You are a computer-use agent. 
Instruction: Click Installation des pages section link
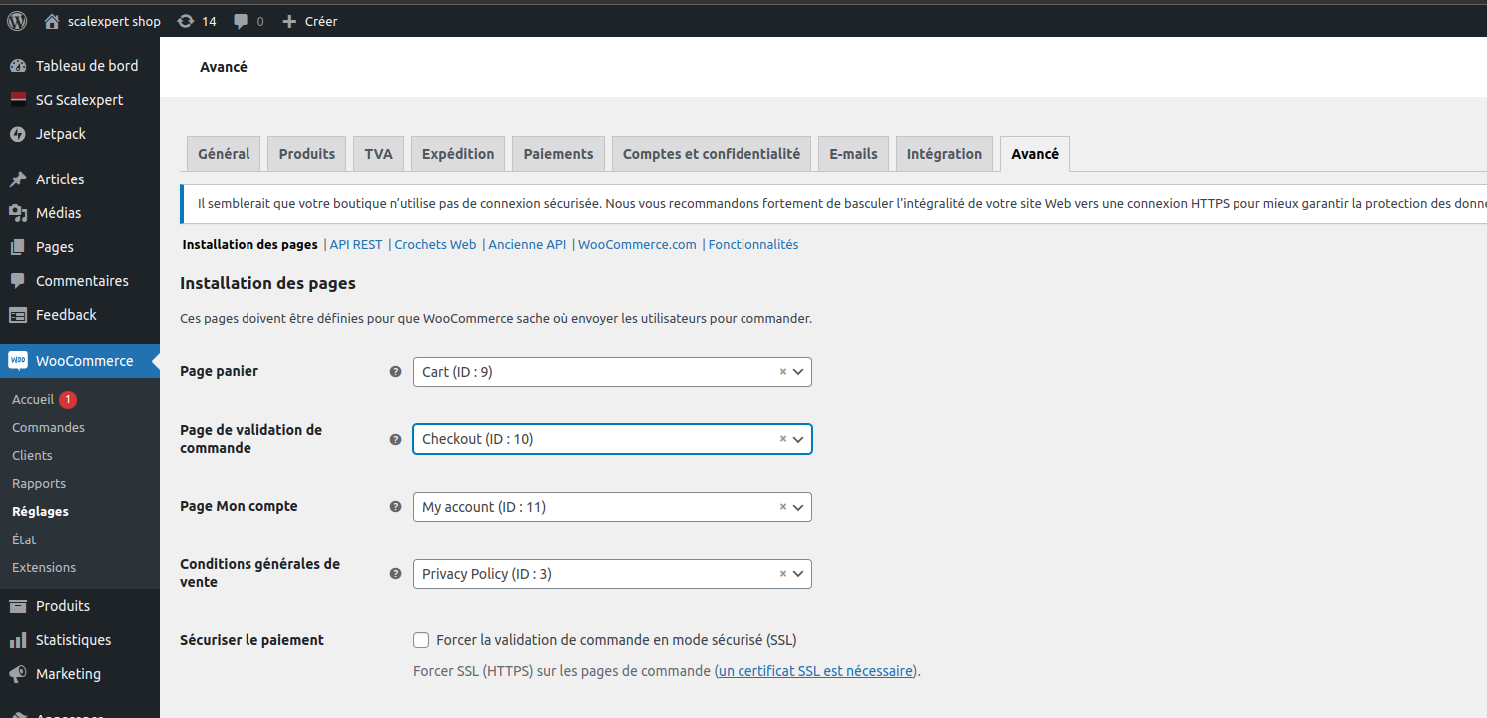point(250,245)
